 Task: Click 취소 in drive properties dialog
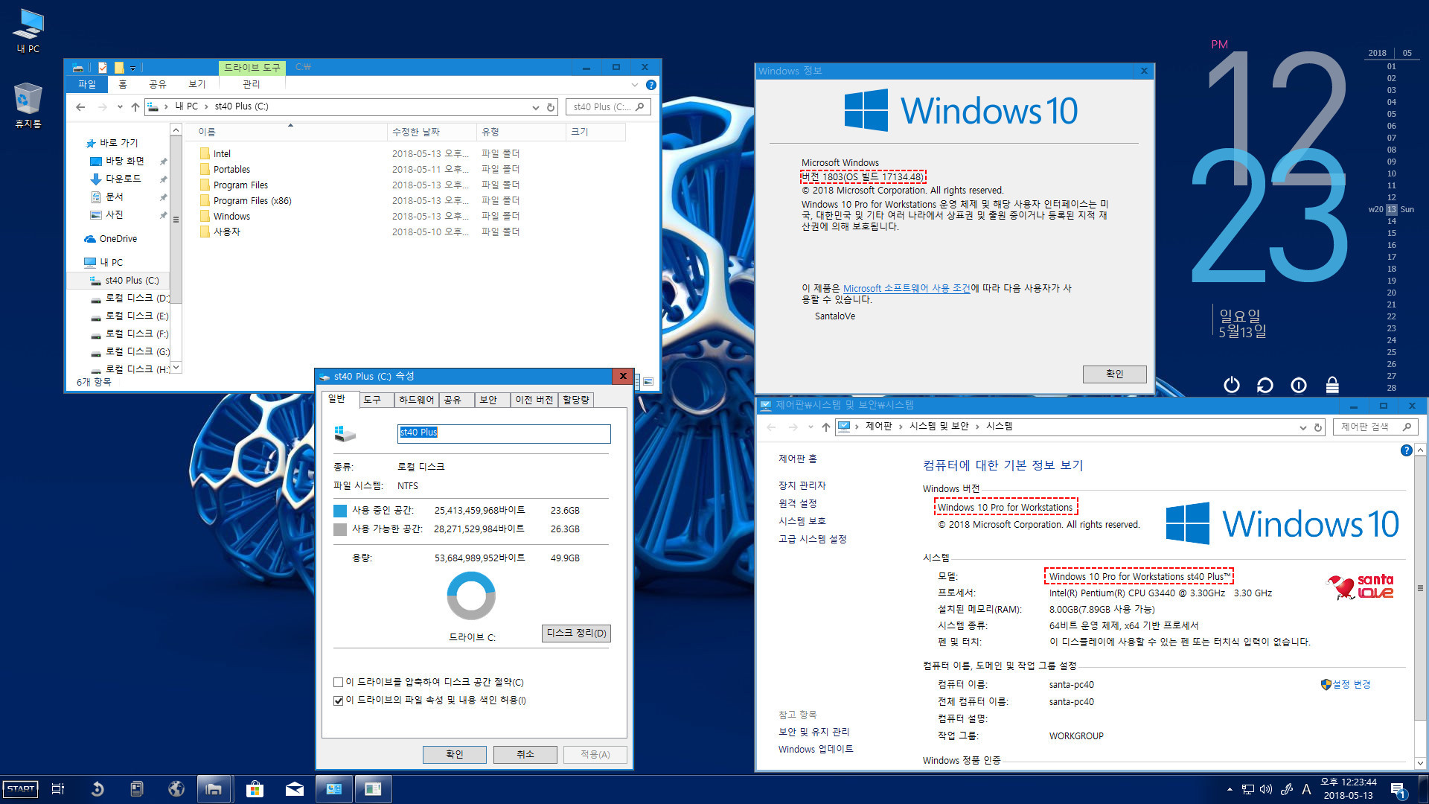pos(525,755)
